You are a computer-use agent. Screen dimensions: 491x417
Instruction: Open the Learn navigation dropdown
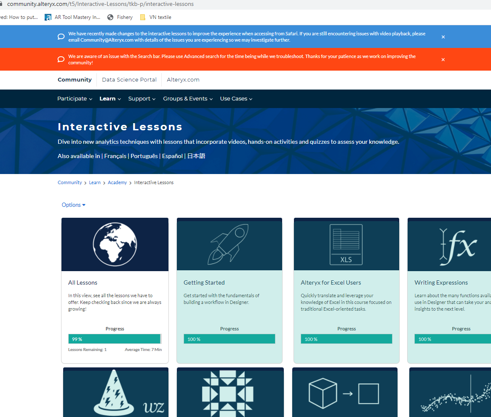pyautogui.click(x=110, y=98)
